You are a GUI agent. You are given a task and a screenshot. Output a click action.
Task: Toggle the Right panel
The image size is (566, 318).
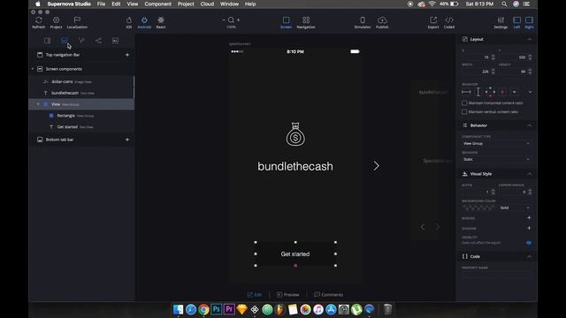pos(529,22)
